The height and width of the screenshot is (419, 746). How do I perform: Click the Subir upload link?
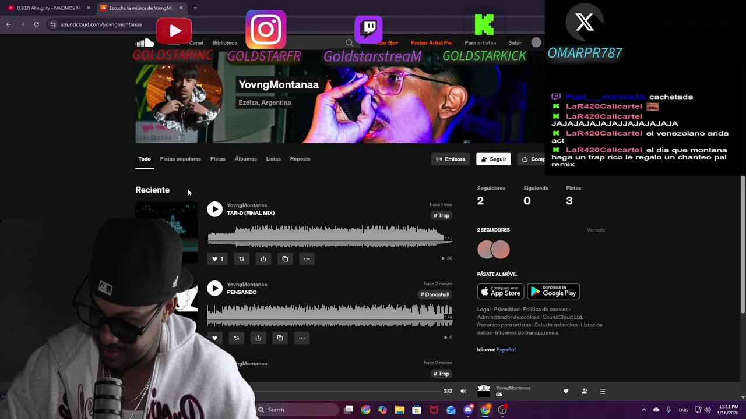tap(515, 42)
